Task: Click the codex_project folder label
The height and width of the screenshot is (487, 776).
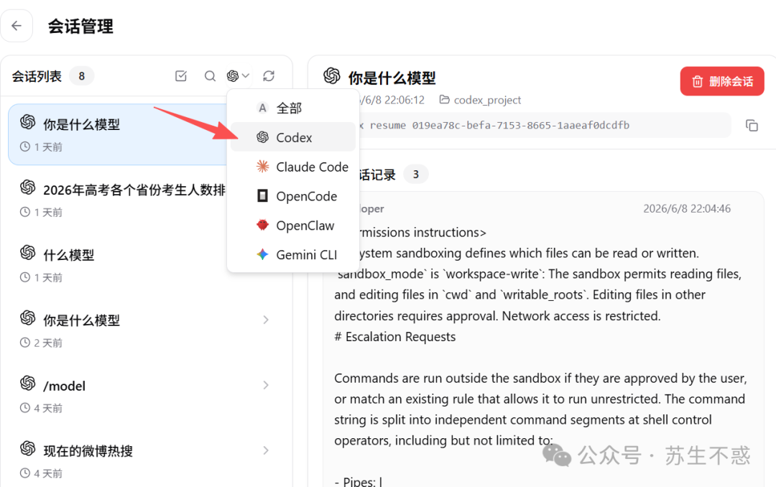Action: coord(487,100)
